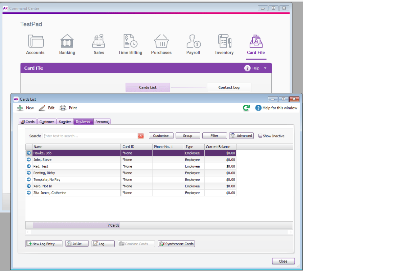Create a card with the New toolbar icon
This screenshot has height=271, width=406.
[25, 107]
